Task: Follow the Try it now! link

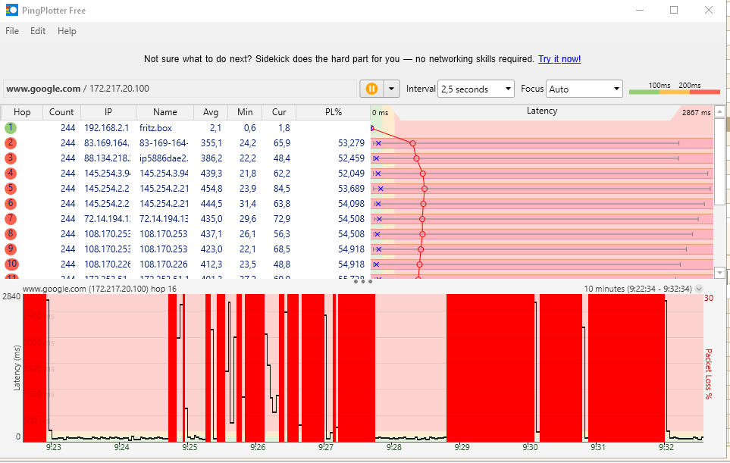Action: [x=559, y=59]
